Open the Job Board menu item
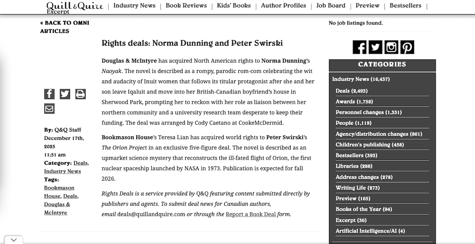475x244 pixels. tap(331, 6)
